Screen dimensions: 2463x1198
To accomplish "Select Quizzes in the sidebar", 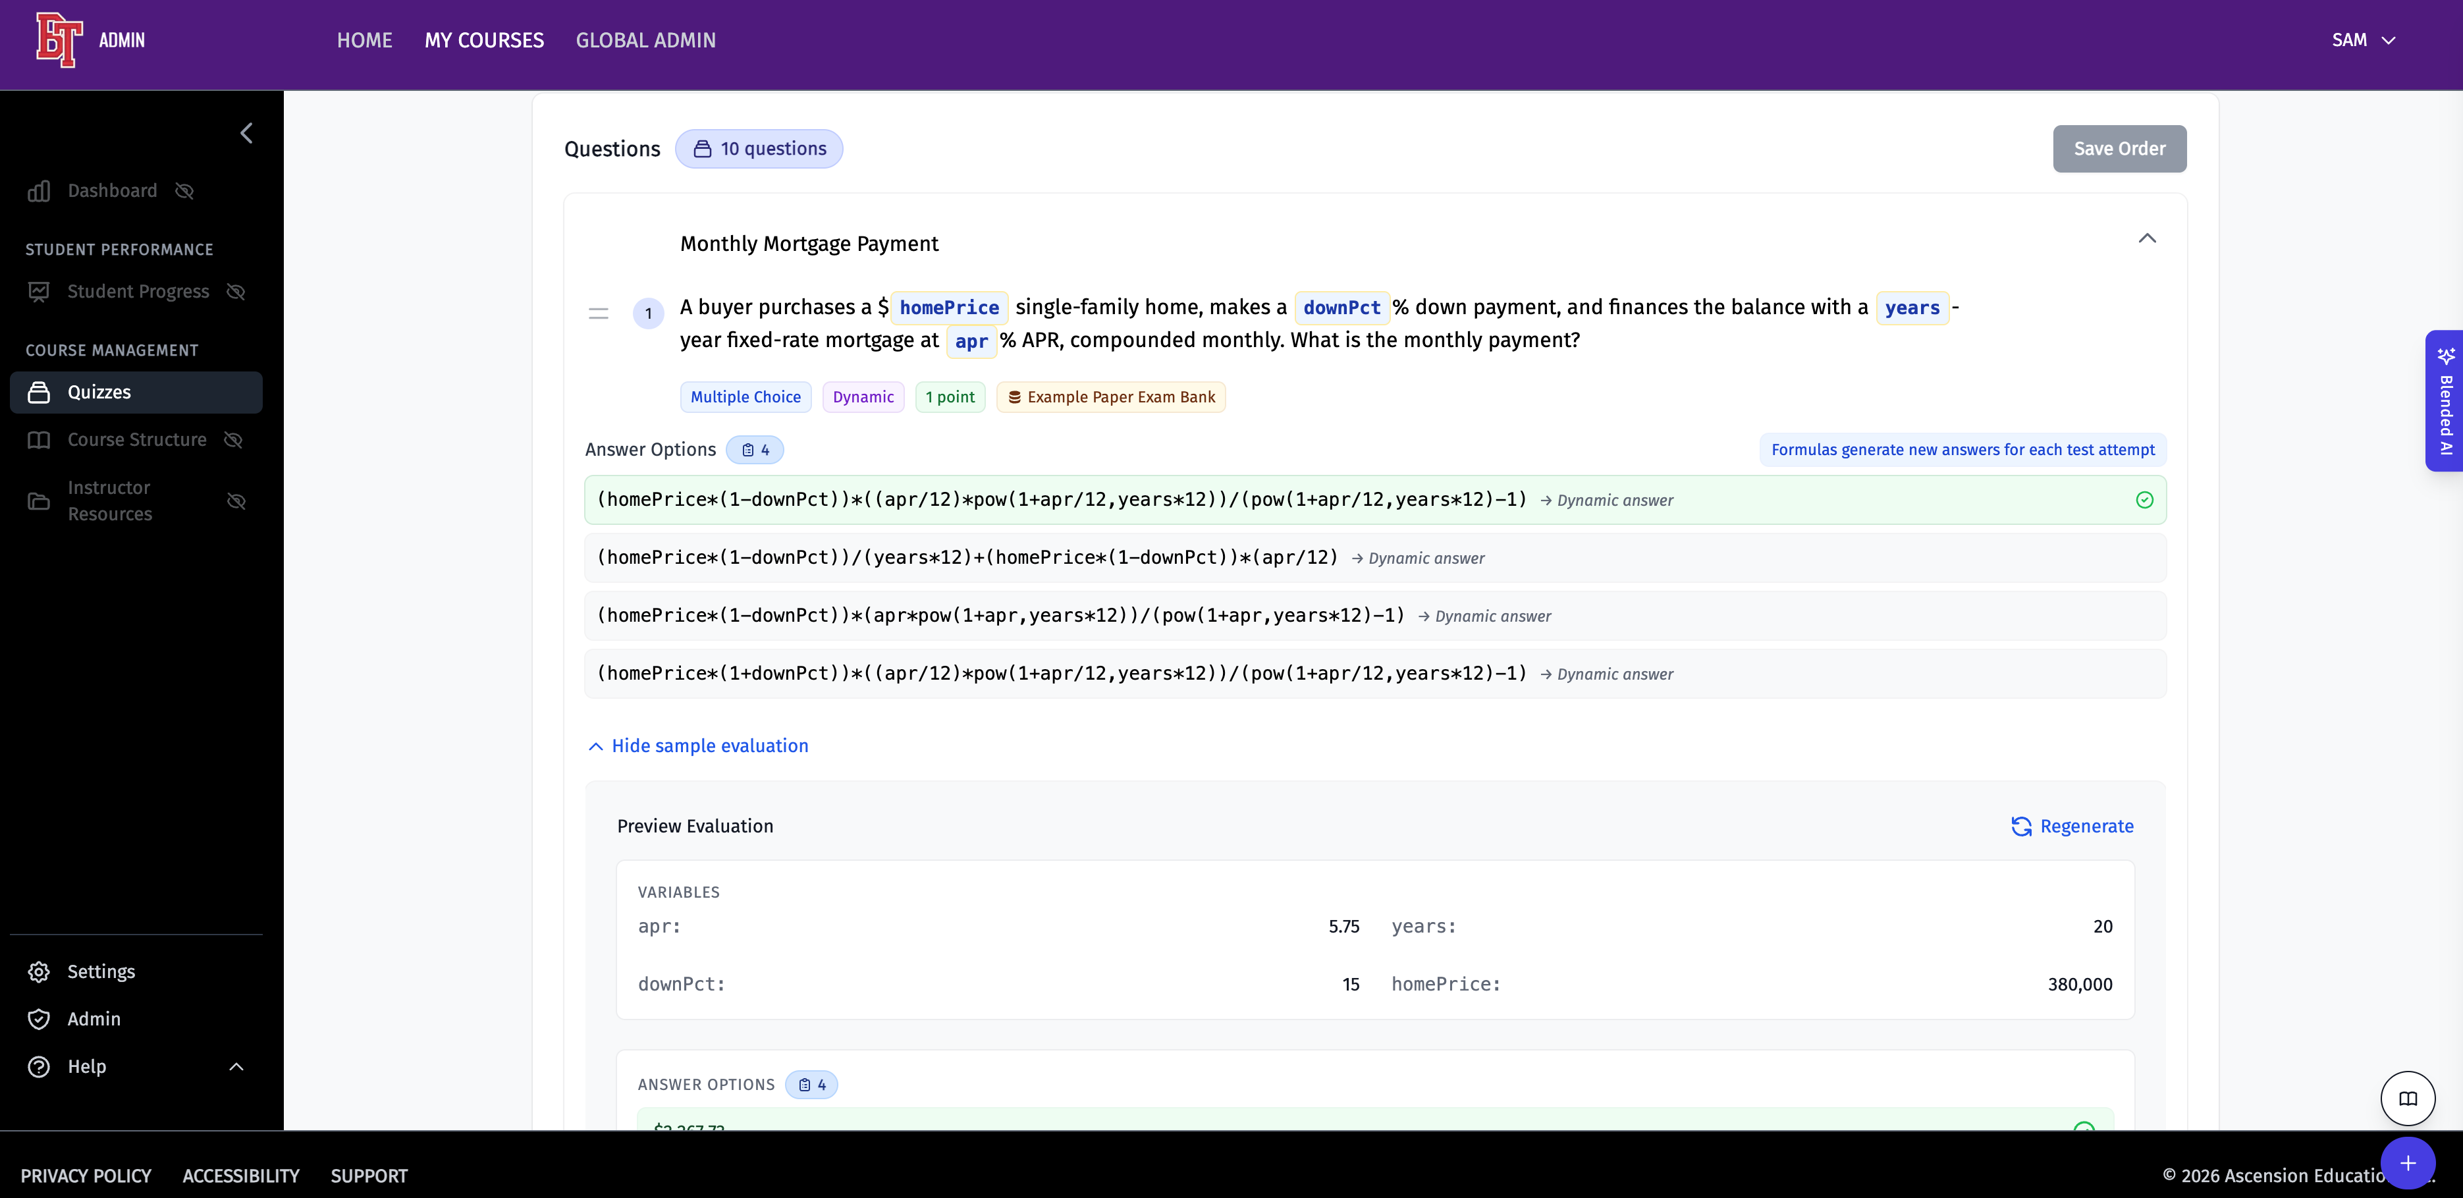I will point(99,392).
